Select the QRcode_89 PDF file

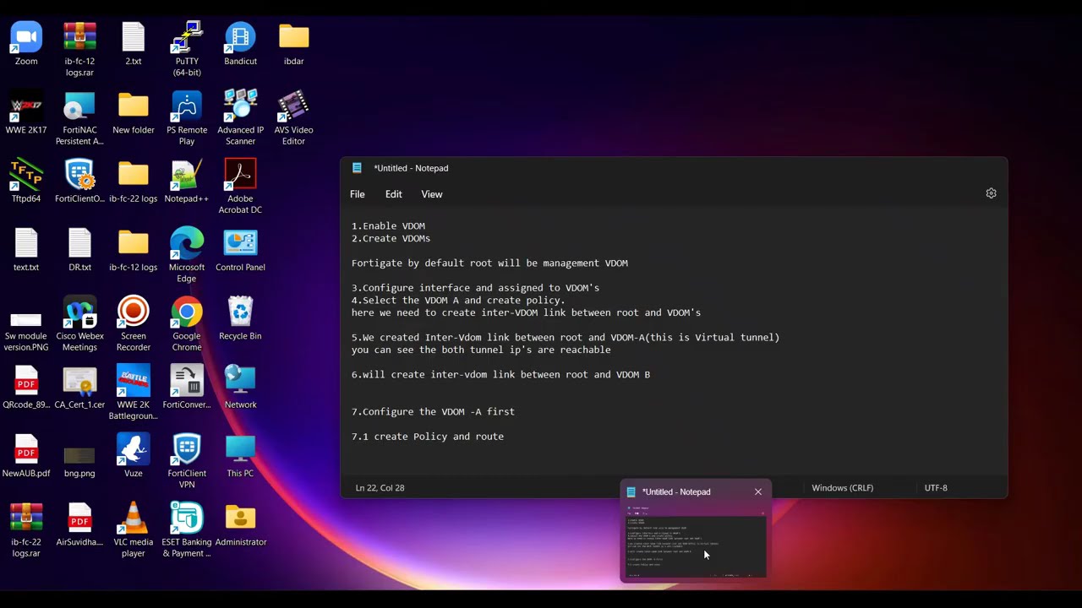26,388
